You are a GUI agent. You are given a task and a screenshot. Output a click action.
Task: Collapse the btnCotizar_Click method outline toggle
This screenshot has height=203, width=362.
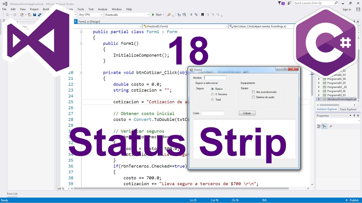click(81, 72)
